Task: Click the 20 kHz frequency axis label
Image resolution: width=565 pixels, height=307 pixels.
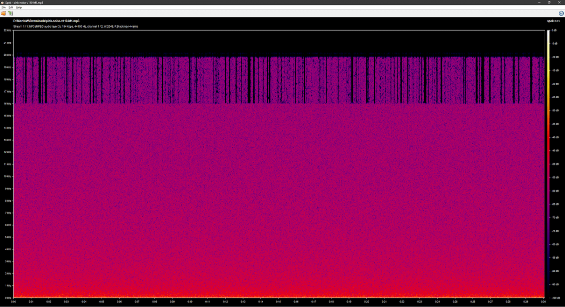Action: [x=7, y=55]
